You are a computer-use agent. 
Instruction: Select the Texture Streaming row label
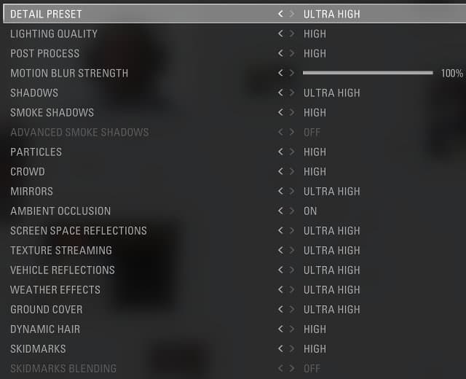pos(61,250)
